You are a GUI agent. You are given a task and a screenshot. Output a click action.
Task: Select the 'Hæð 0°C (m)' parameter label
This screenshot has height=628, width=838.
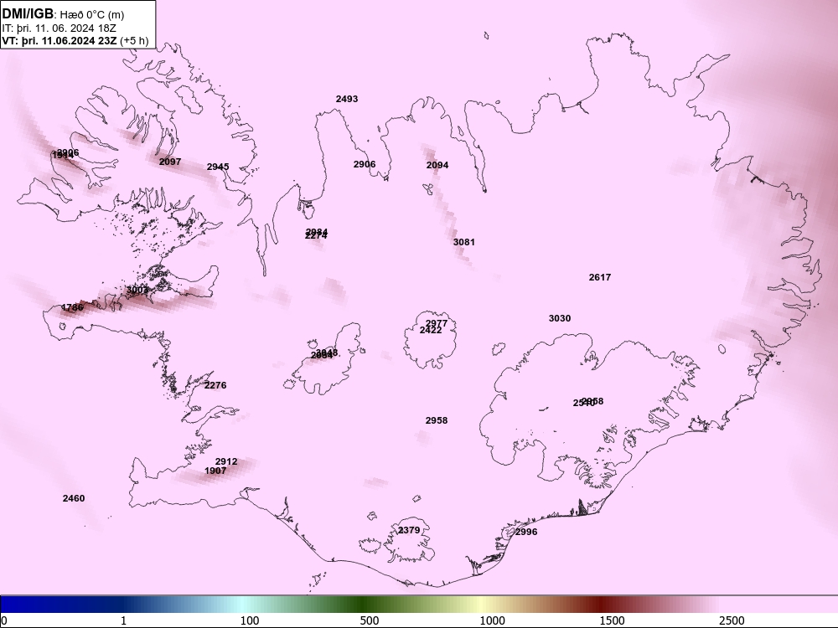click(x=92, y=15)
